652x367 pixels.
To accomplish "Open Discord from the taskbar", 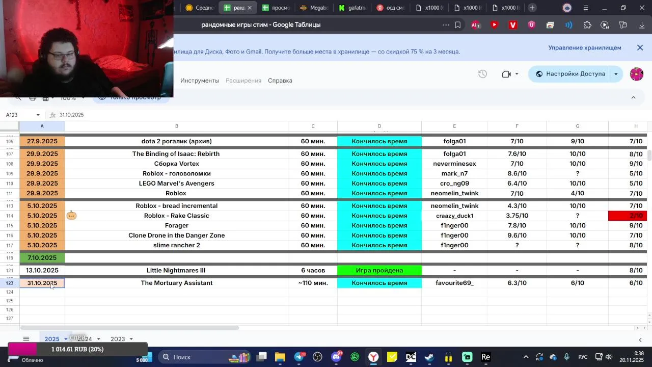I will 336,357.
